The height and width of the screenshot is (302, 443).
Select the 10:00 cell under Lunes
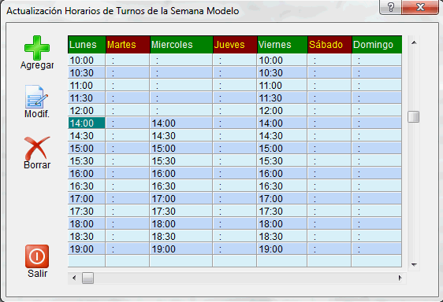pyautogui.click(x=87, y=61)
